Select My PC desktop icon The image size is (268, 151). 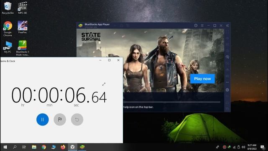coord(8,47)
